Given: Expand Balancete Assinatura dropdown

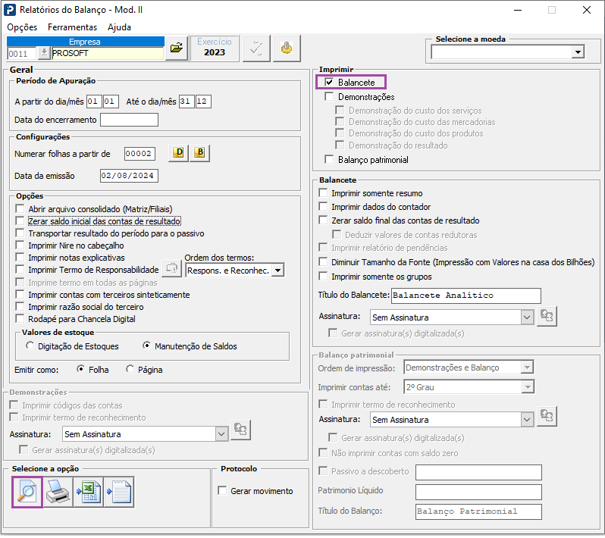Looking at the screenshot, I should (x=527, y=317).
